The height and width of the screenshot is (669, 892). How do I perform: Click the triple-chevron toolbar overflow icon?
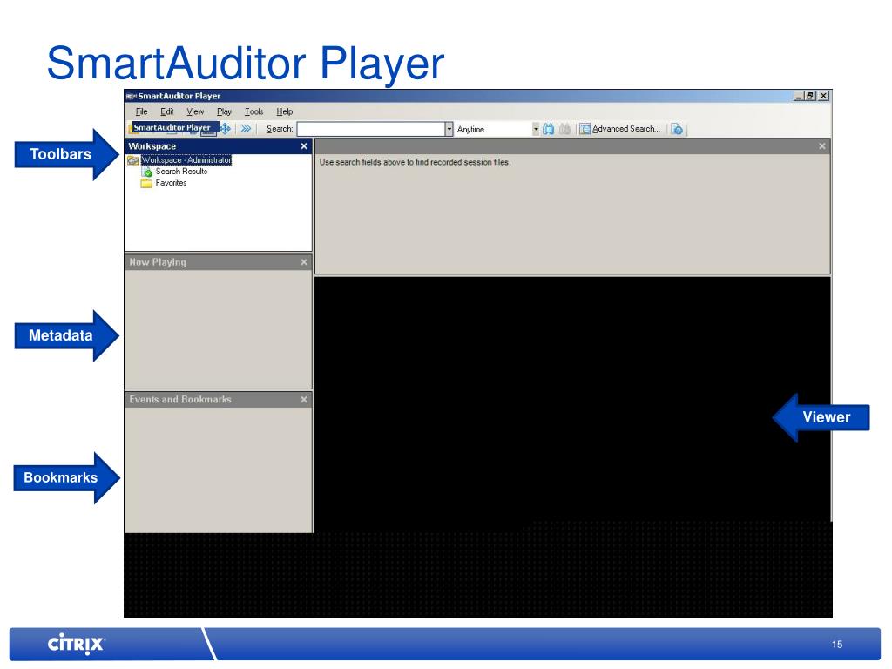(x=246, y=129)
